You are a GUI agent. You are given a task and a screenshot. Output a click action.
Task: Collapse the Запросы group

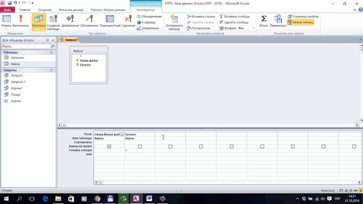51,70
